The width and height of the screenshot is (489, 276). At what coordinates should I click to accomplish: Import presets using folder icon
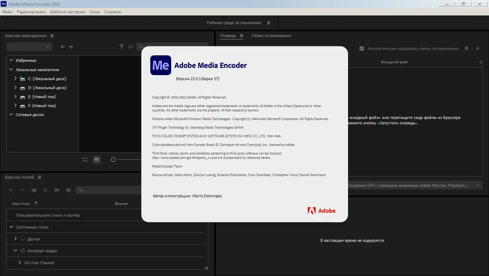tap(57, 190)
